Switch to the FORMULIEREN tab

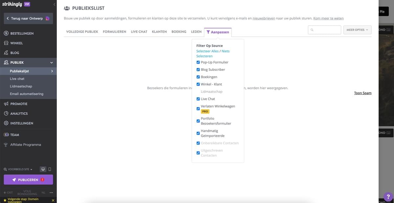point(114,31)
